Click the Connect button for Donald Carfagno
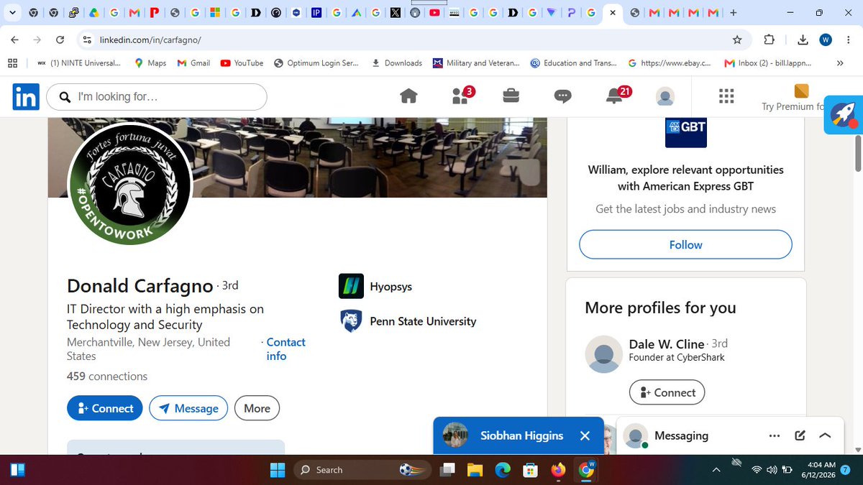Image resolution: width=863 pixels, height=485 pixels. pos(105,408)
